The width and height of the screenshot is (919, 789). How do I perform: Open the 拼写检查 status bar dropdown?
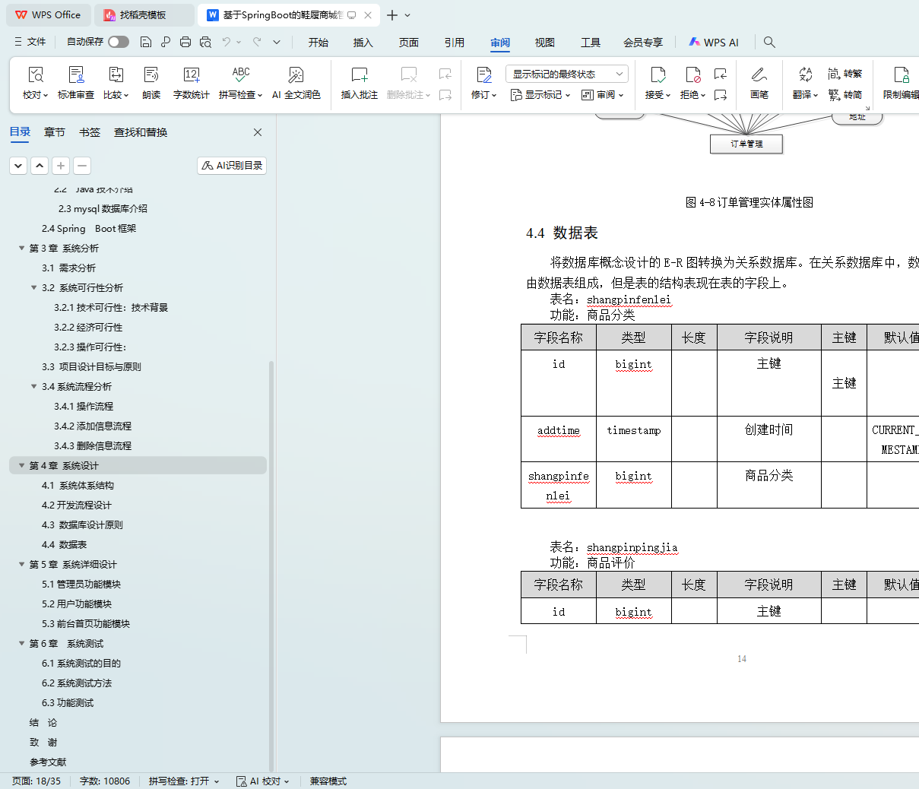click(x=184, y=781)
